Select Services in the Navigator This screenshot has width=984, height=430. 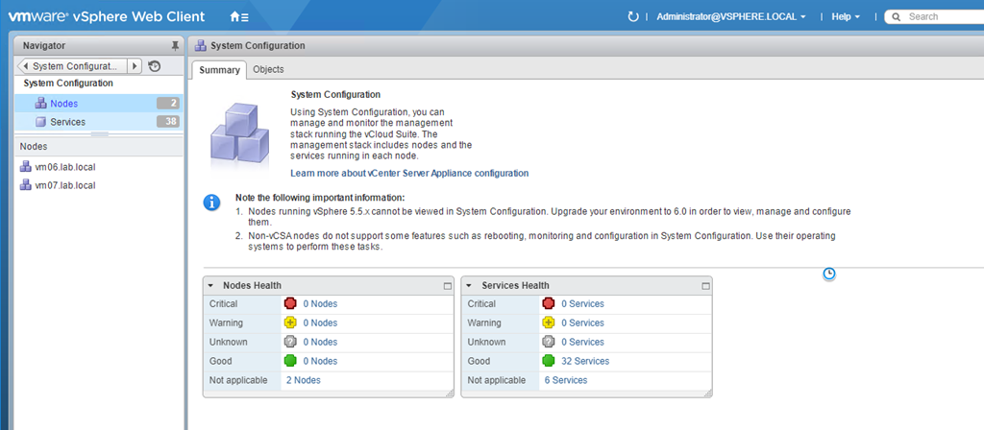click(x=67, y=122)
